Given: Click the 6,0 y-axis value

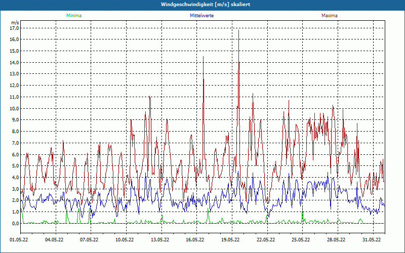Looking at the screenshot, I should point(16,154).
